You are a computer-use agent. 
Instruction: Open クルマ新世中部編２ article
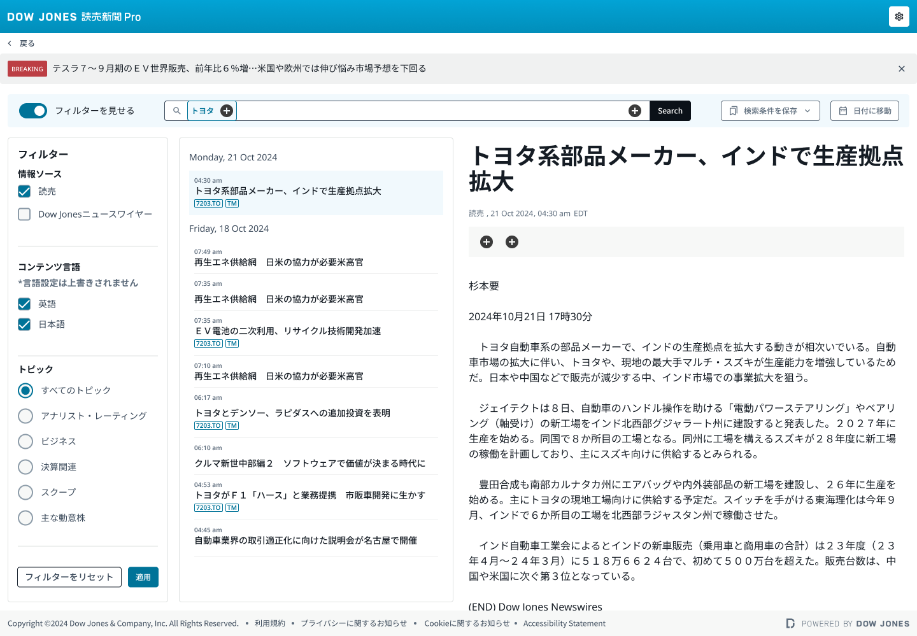coord(316,456)
